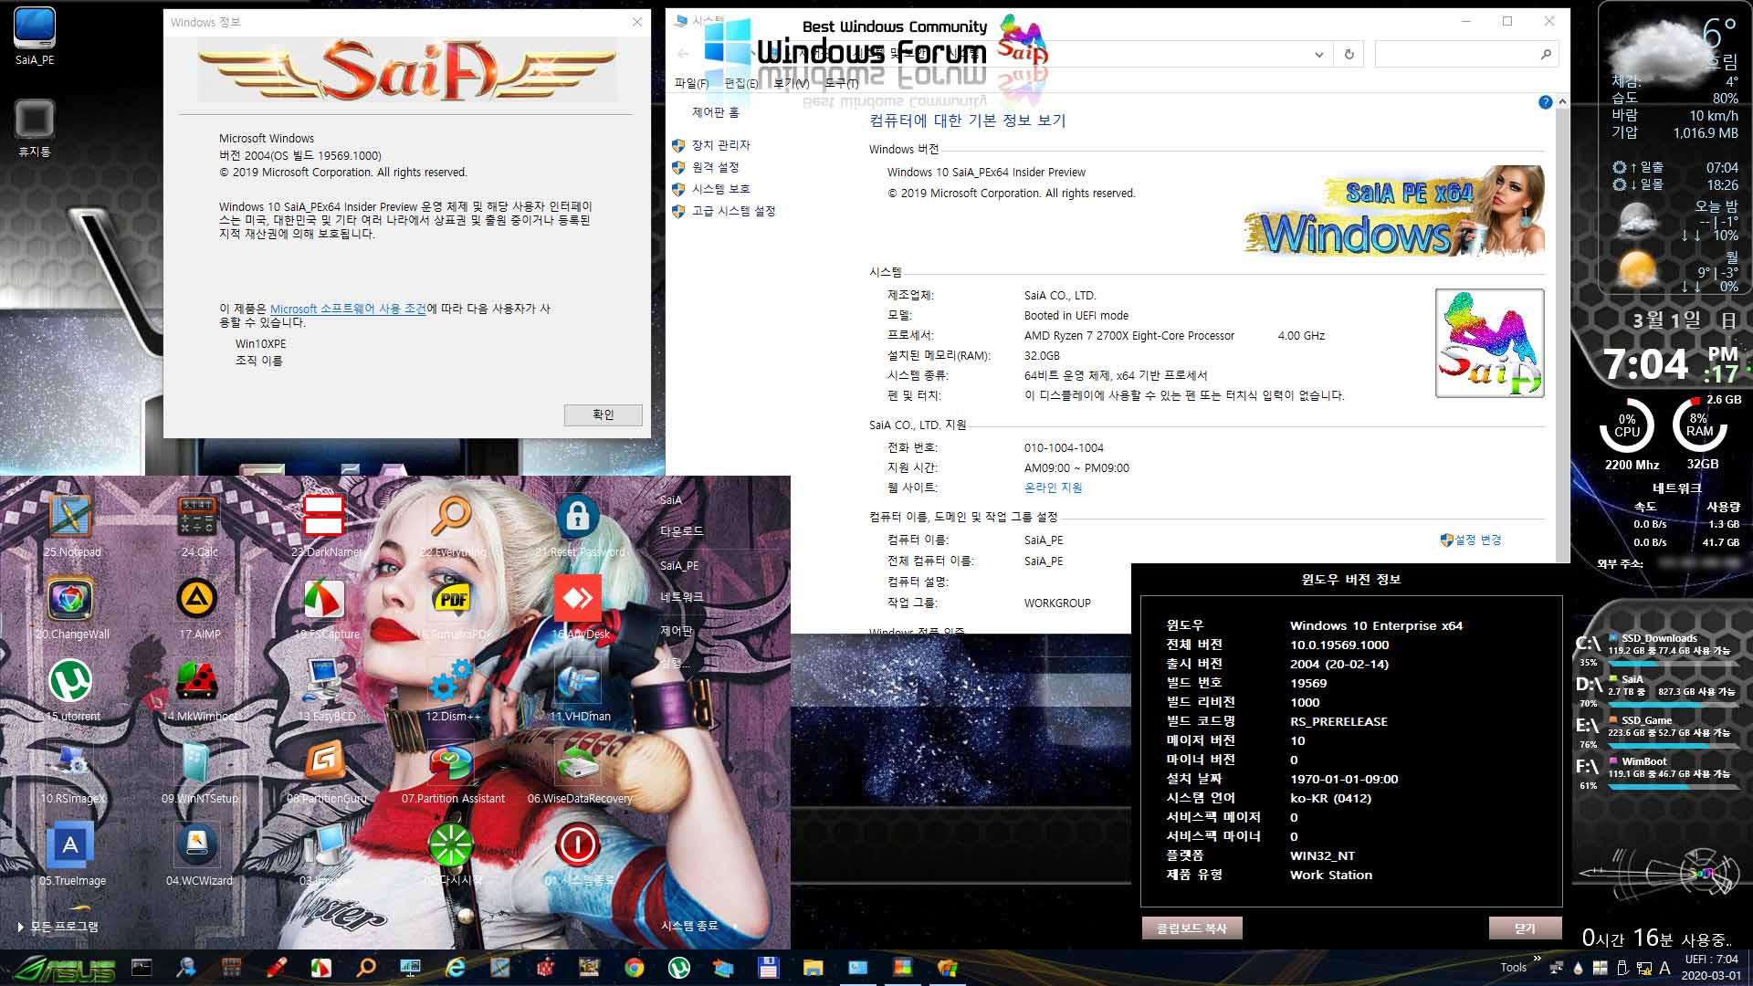Click the blue help question mark icon
This screenshot has height=986, width=1753.
pos(1545,102)
